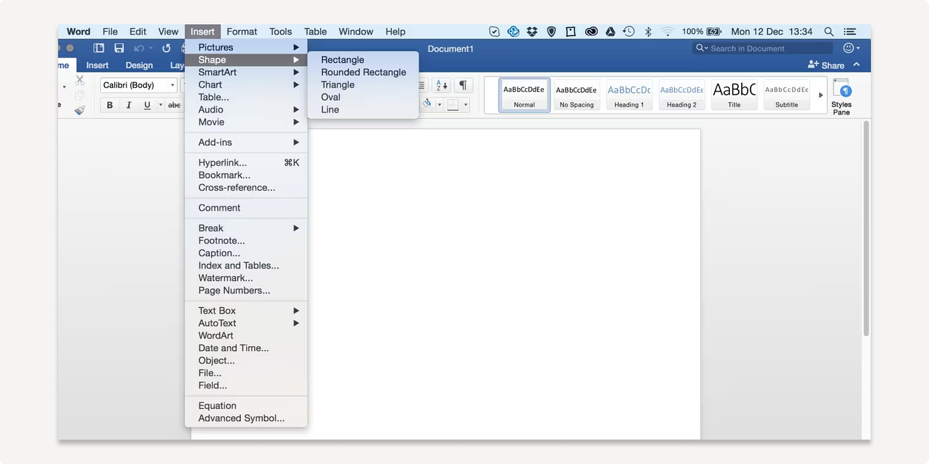
Task: Apply Italic formatting
Action: tap(129, 105)
